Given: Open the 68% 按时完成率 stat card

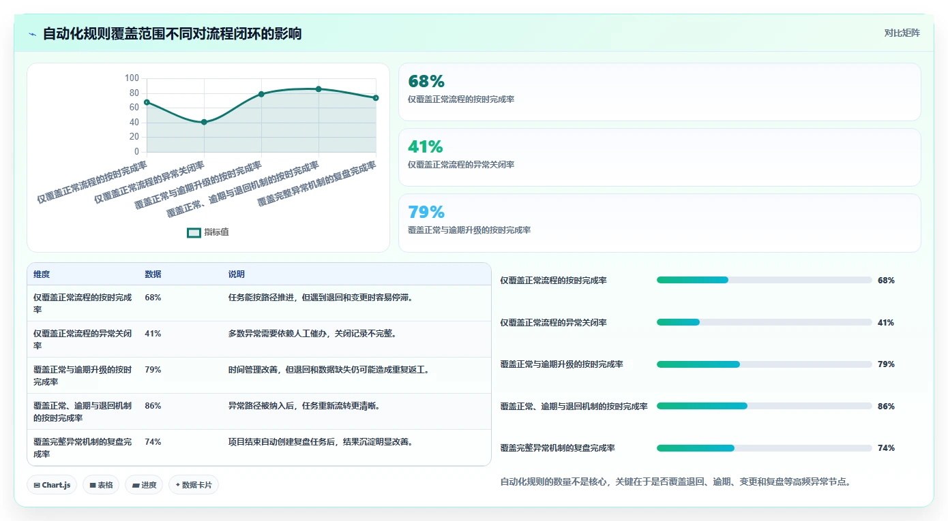Looking at the screenshot, I should coord(660,92).
